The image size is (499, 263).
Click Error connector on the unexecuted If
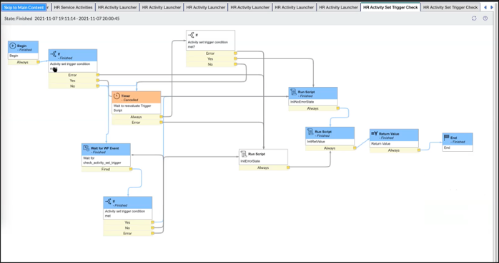(x=235, y=53)
